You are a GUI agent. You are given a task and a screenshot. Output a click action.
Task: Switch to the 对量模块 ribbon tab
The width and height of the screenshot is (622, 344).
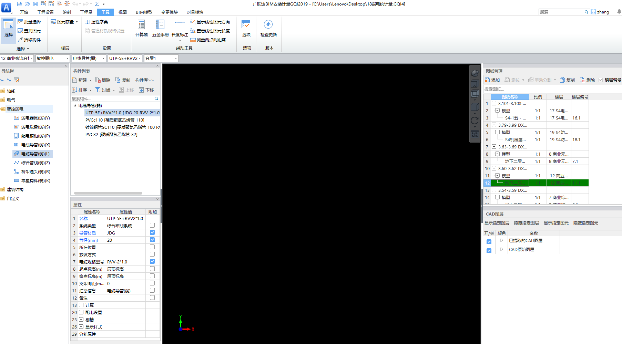tap(195, 12)
